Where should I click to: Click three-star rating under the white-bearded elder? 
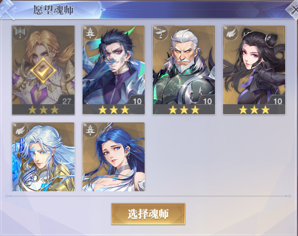pos(184,110)
